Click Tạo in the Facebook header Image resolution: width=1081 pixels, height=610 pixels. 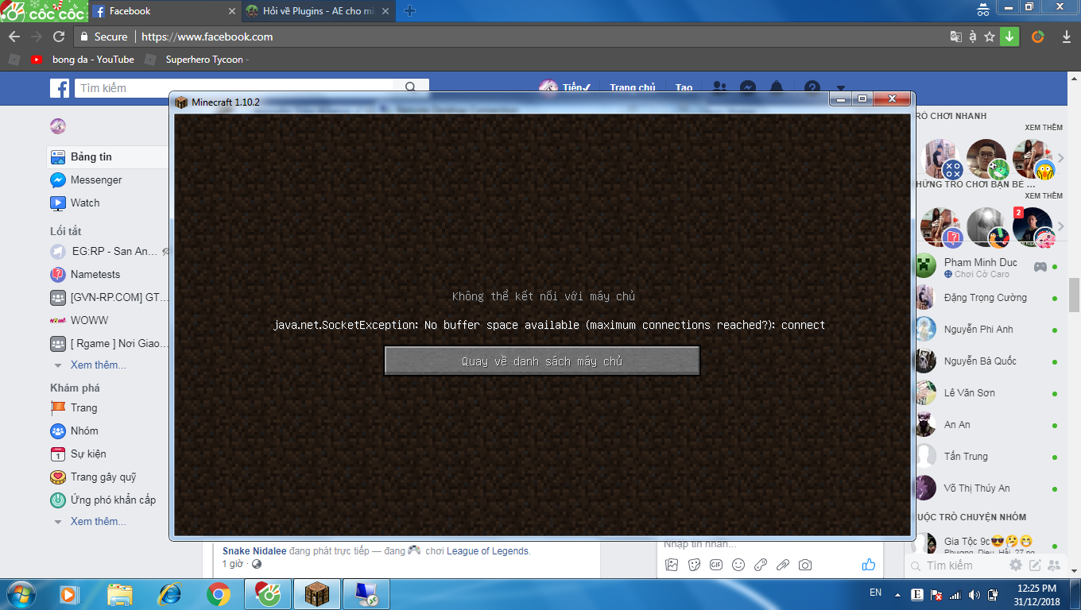click(684, 88)
